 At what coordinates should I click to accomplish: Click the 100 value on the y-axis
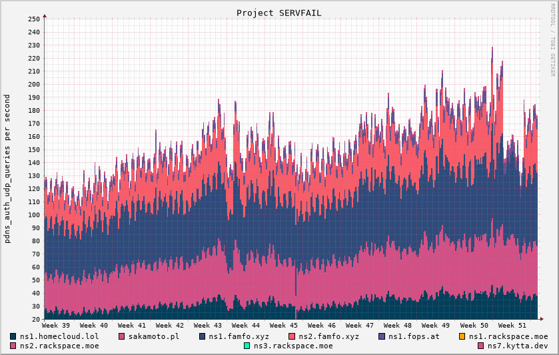[34, 215]
